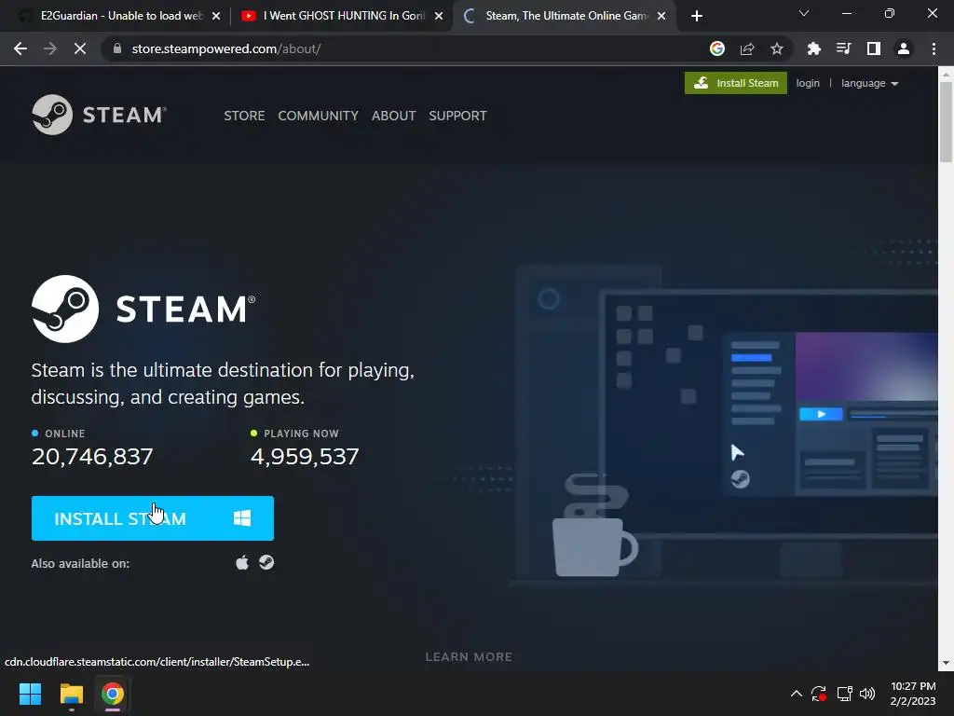Click the LEARN MORE link
Screen dimensions: 954x716
coord(469,656)
